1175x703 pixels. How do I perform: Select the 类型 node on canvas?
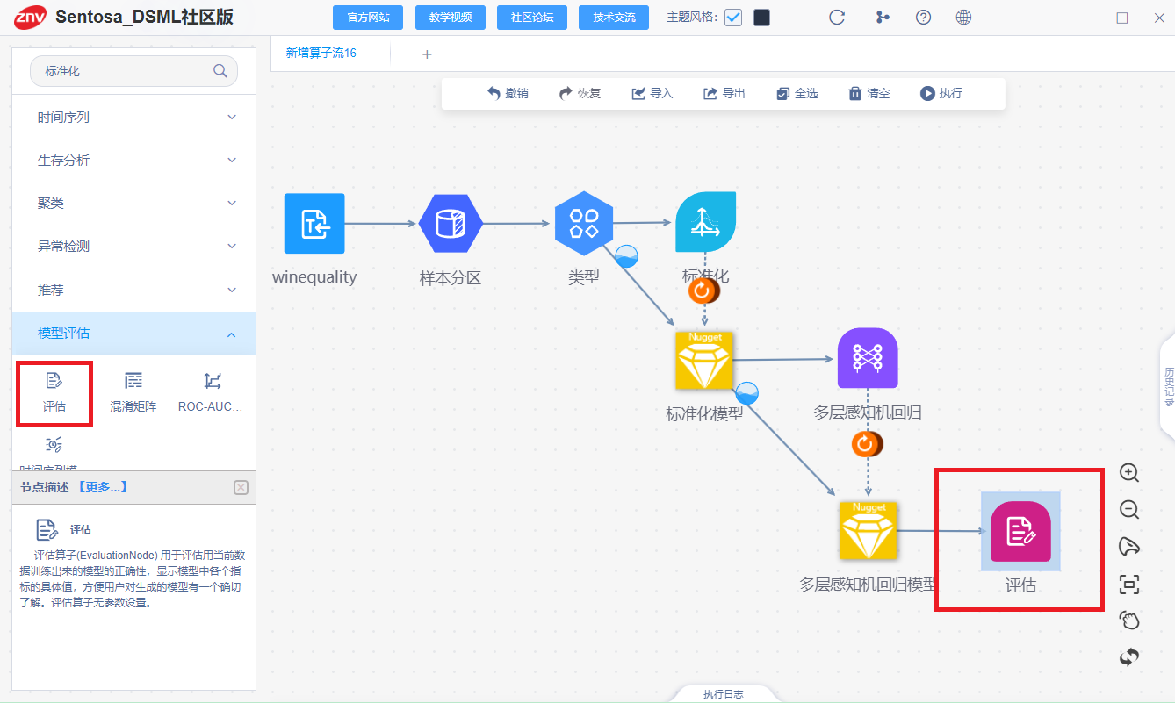[584, 222]
